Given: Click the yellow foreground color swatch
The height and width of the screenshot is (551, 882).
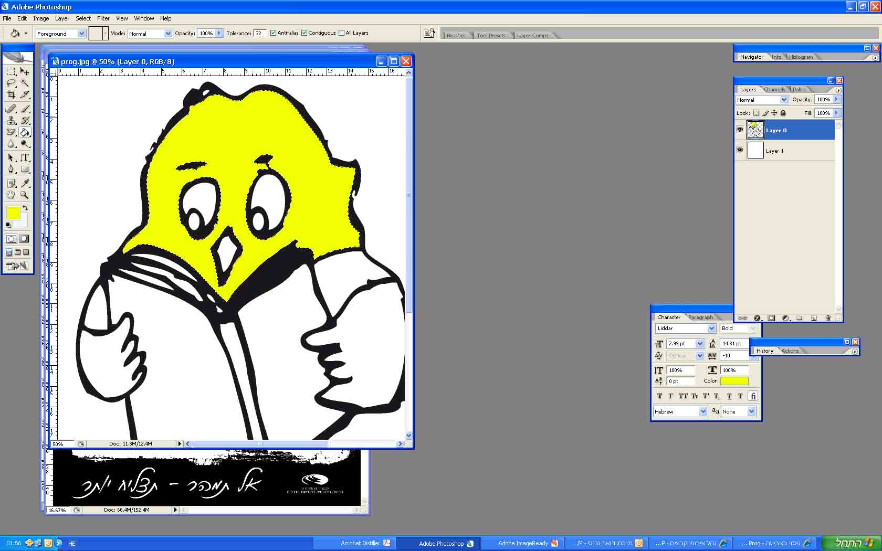Looking at the screenshot, I should (x=13, y=213).
